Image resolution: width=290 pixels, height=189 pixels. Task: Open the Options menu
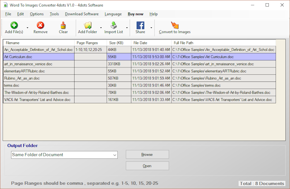click(x=36, y=14)
